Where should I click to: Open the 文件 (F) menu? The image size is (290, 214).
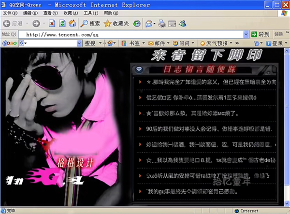coord(10,13)
